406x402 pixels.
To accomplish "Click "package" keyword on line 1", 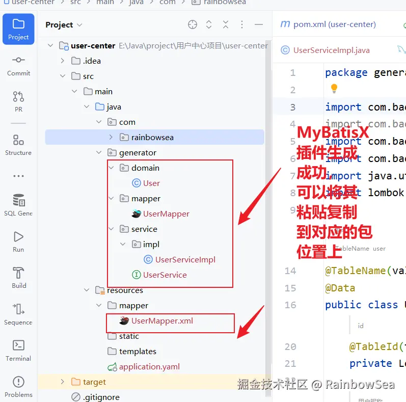I will tap(346, 73).
